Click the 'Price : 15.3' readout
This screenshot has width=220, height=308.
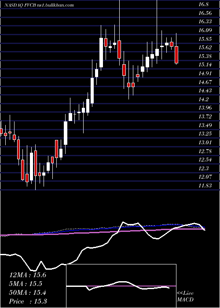(x=28, y=301)
